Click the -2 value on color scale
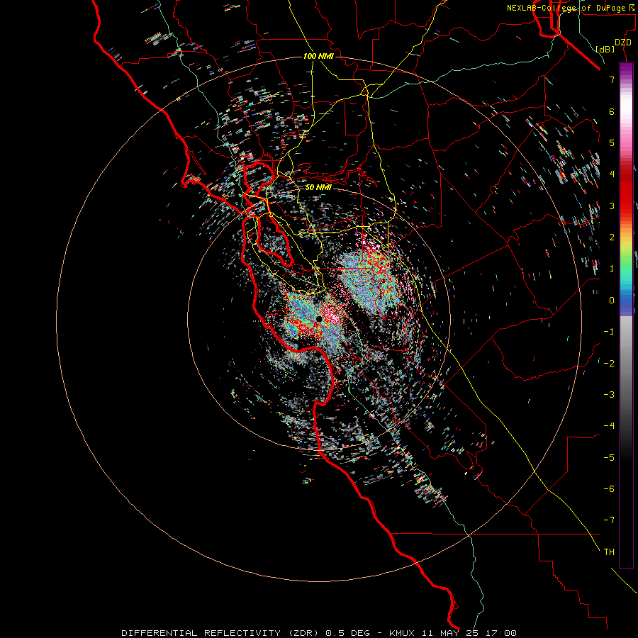 609,364
